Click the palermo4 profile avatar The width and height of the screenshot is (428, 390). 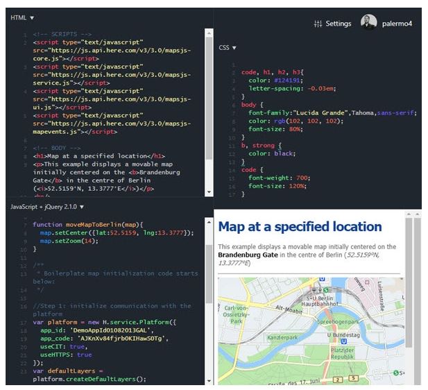tap(369, 23)
